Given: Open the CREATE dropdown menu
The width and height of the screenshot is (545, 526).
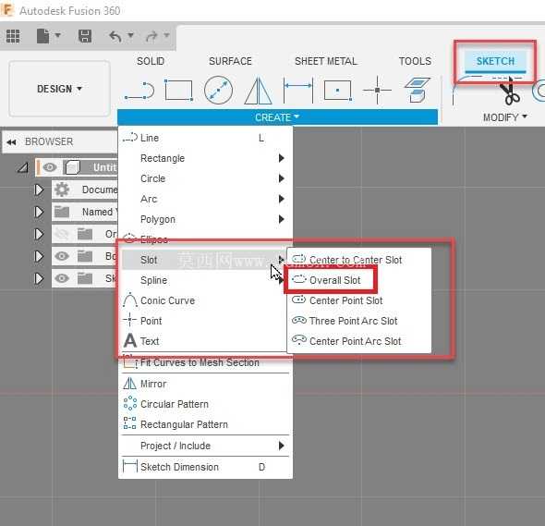Looking at the screenshot, I should (277, 117).
